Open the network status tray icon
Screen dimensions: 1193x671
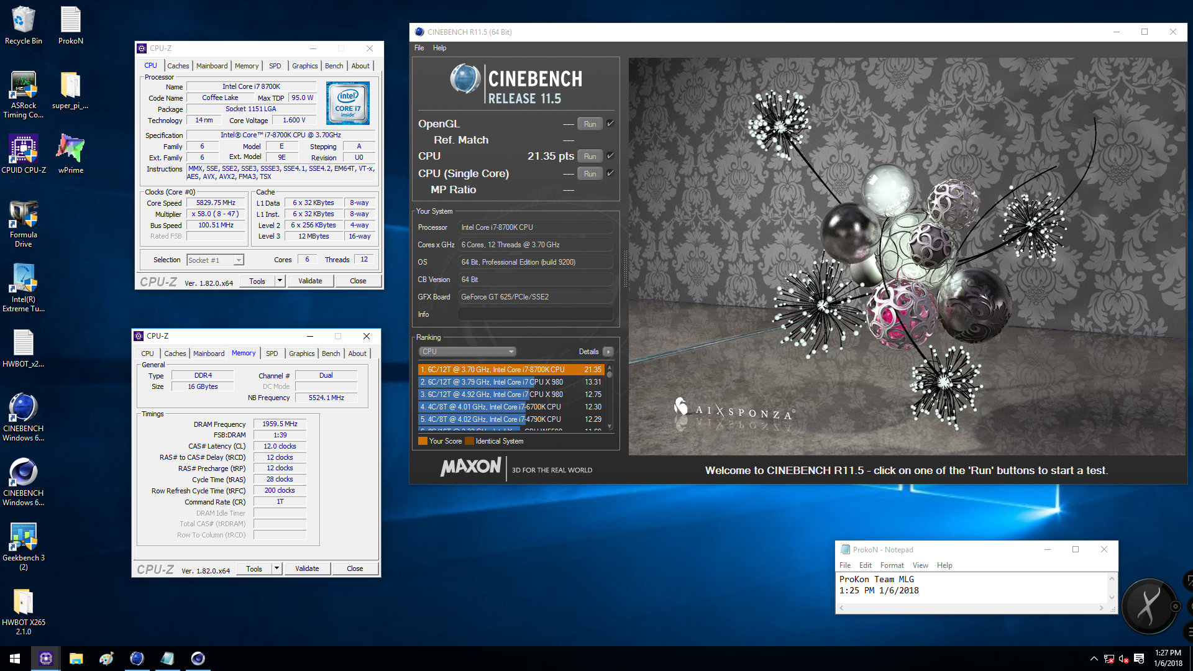[1108, 659]
